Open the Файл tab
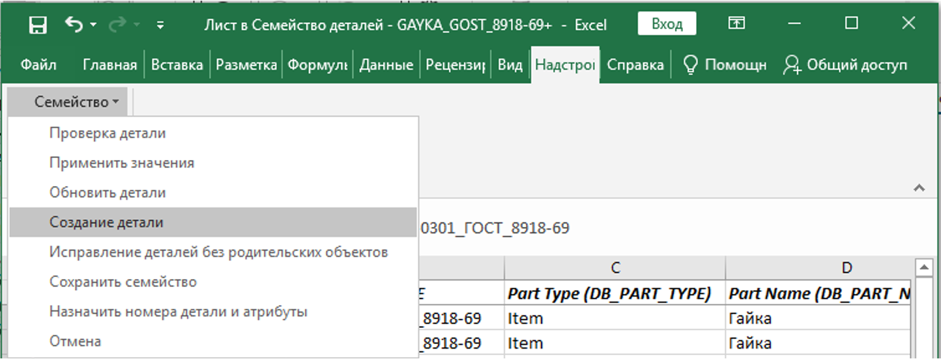The height and width of the screenshot is (361, 941). click(38, 65)
